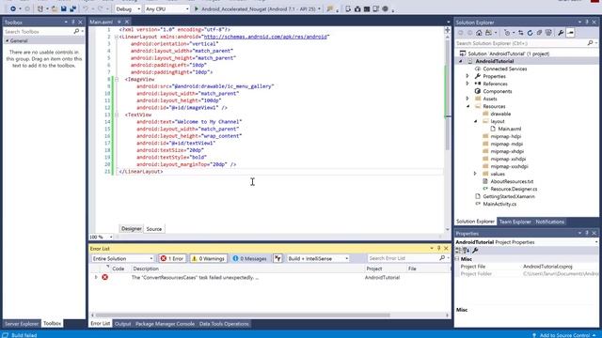This screenshot has width=602, height=338.
Task: Click pin icon on Toolbox panel header
Action: tap(73, 23)
